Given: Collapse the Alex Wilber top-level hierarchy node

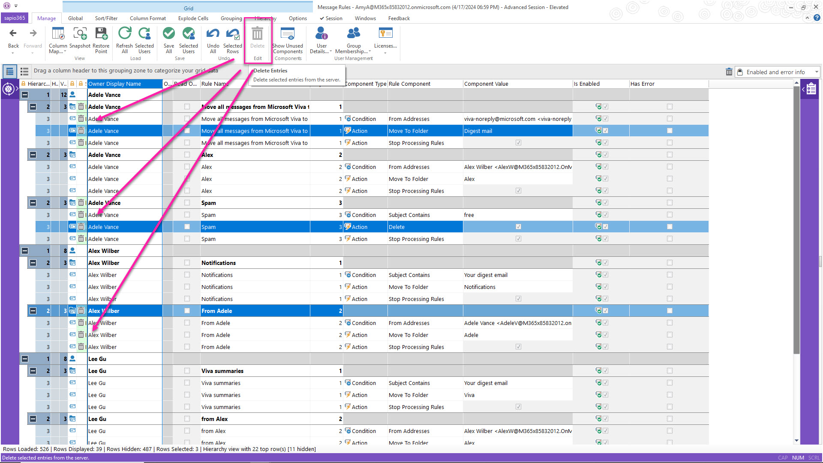Looking at the screenshot, I should point(25,251).
